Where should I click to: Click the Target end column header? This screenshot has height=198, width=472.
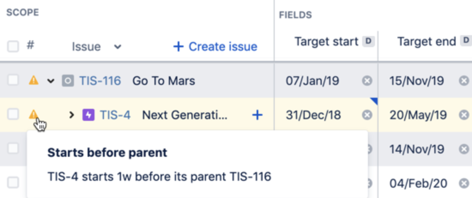[x=427, y=42]
